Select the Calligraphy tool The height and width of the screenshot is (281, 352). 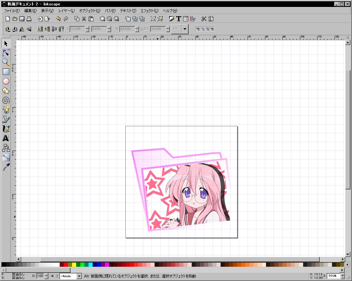pyautogui.click(x=6, y=129)
